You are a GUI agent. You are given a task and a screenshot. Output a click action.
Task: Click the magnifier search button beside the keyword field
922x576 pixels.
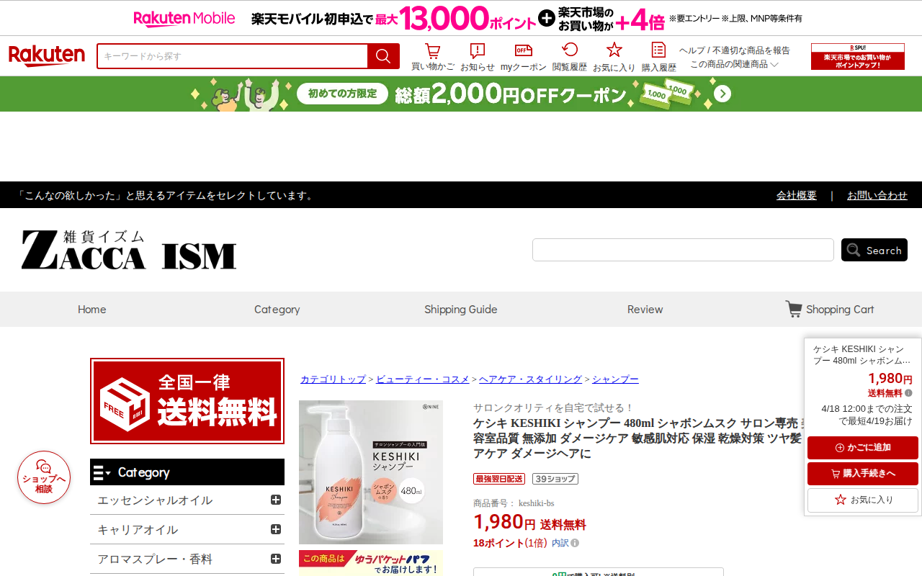point(383,56)
